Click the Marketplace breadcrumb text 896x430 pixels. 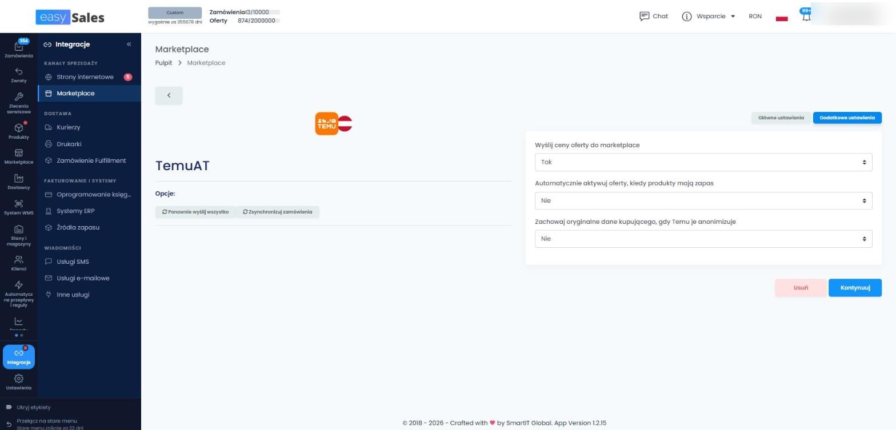(206, 63)
